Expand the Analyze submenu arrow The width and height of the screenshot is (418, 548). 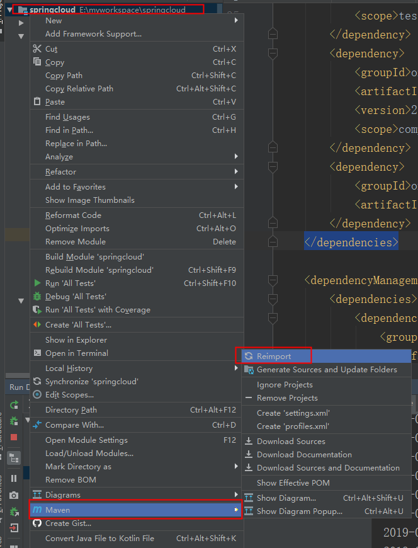[237, 156]
